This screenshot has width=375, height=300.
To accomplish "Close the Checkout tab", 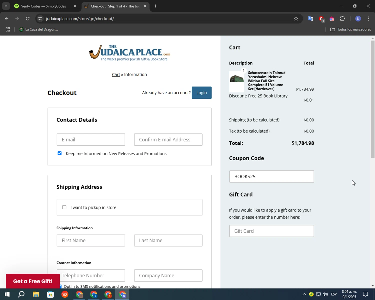I will (145, 6).
